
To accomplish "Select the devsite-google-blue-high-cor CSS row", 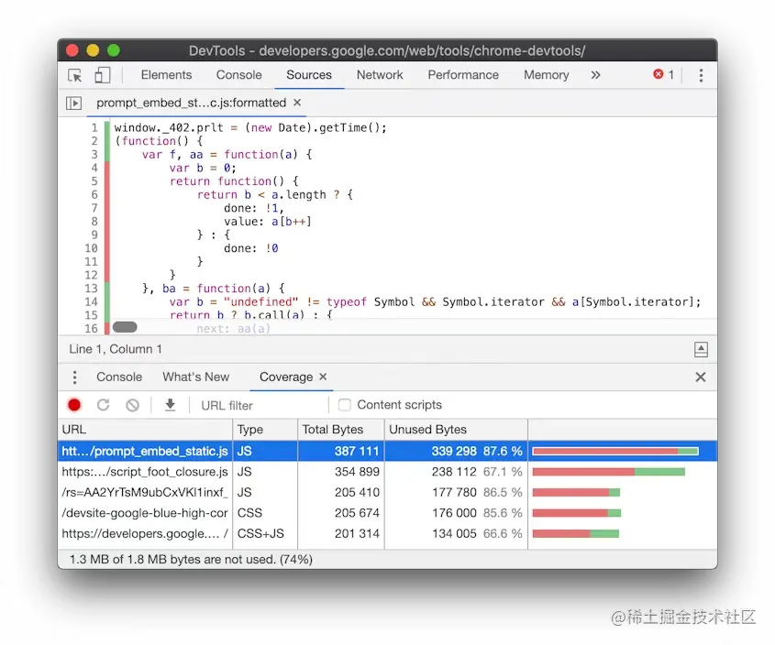I will tap(387, 513).
